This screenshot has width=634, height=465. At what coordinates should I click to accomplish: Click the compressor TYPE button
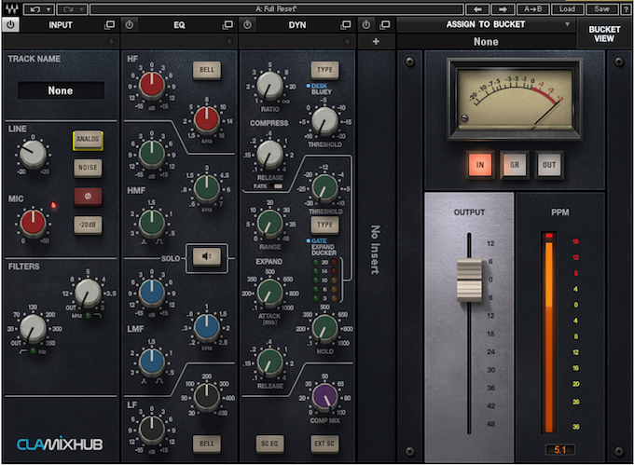(x=324, y=70)
